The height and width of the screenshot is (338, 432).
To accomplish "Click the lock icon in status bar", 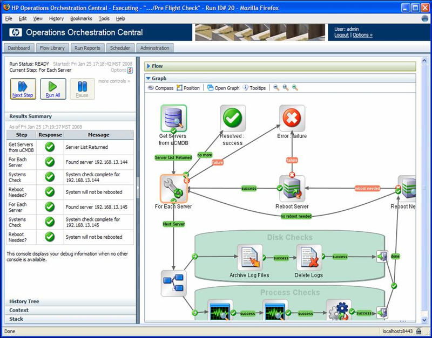I will coord(418,331).
